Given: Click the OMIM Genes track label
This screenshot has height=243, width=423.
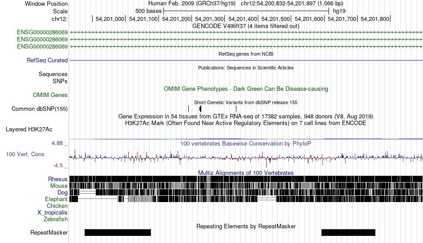Looking at the screenshot, I should click(x=50, y=95).
